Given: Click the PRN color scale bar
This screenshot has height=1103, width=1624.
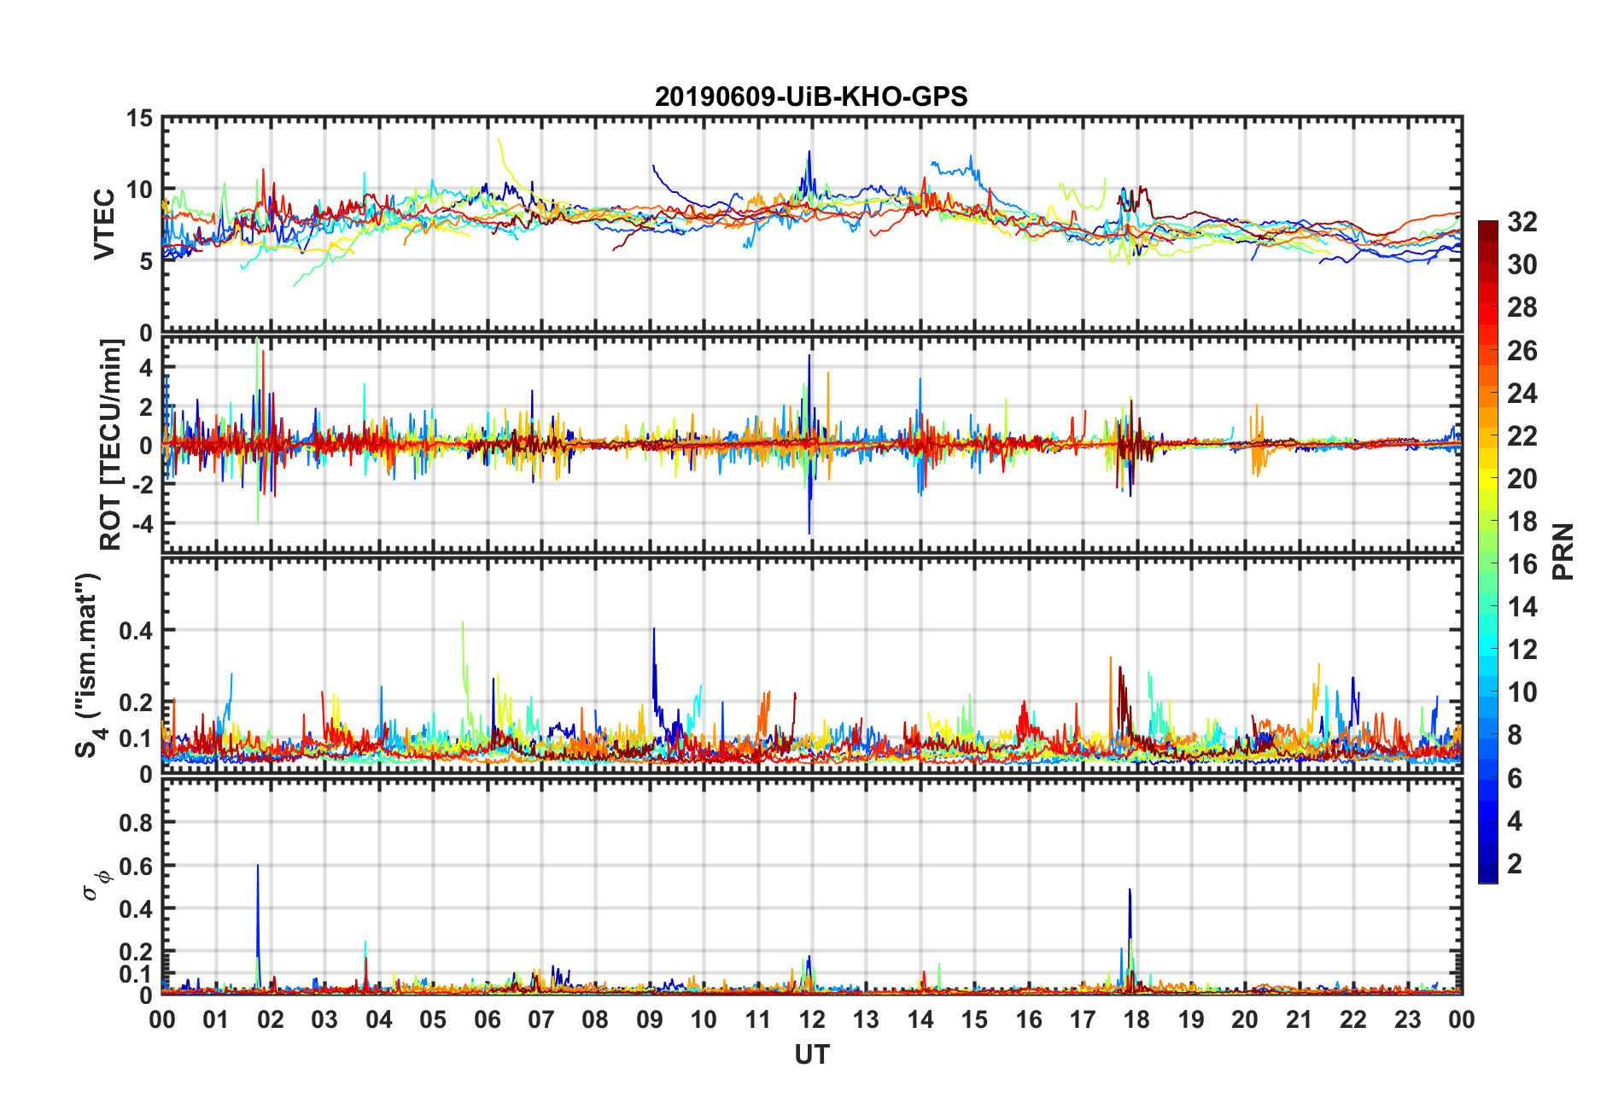Looking at the screenshot, I should (1488, 551).
